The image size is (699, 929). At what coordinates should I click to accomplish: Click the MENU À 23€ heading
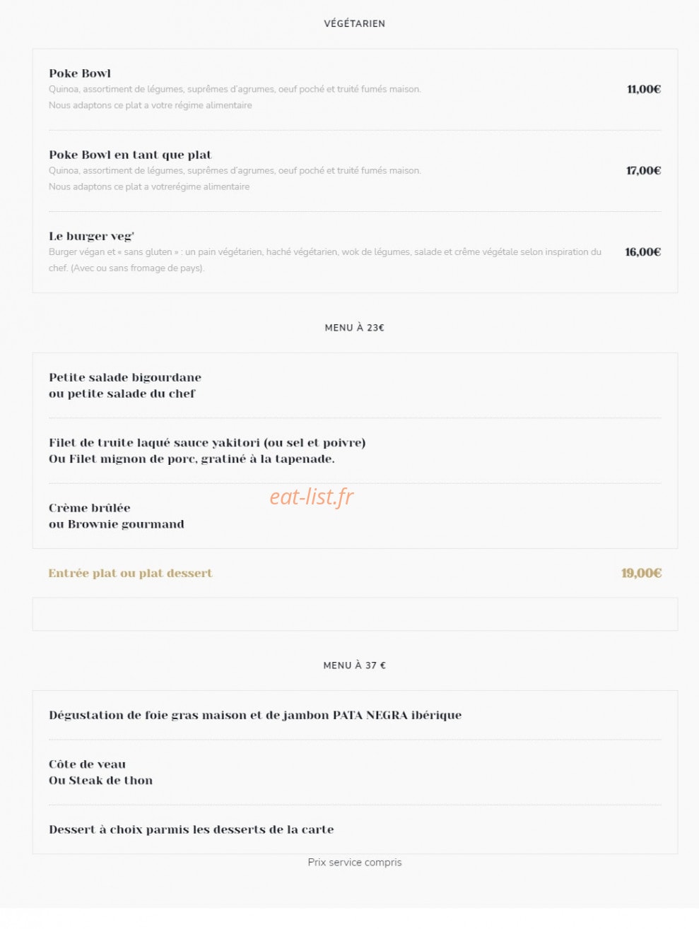pyautogui.click(x=354, y=328)
